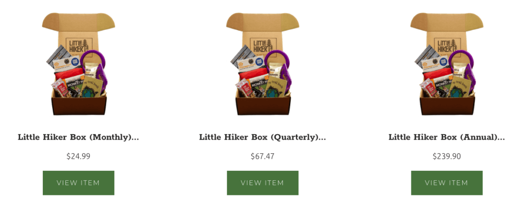Viewport: 515px width, 203px height.
Task: Open the Little Hiker Box (Monthly) product image
Action: tap(78, 64)
